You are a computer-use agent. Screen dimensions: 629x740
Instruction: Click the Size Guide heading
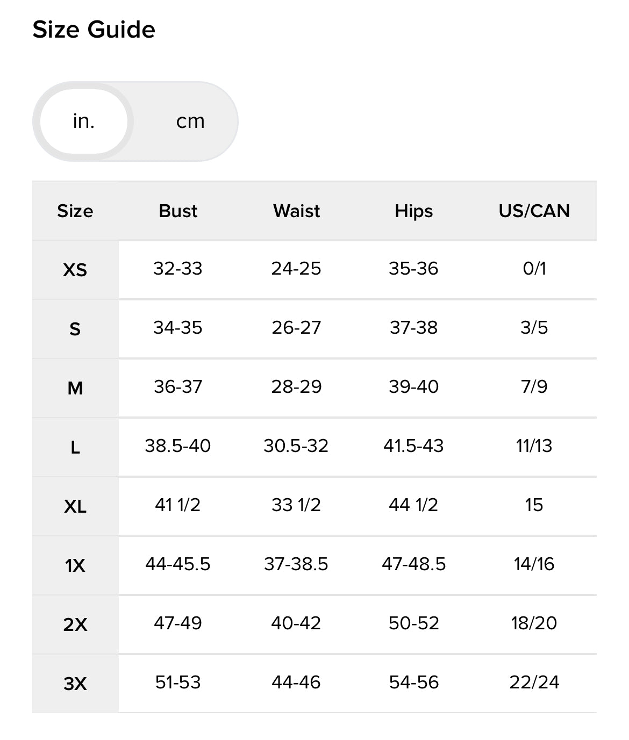[94, 30]
